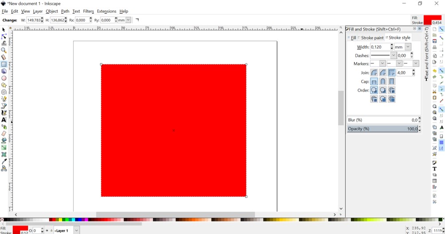
Task: Select the Spiral tool
Action: pyautogui.click(x=4, y=92)
